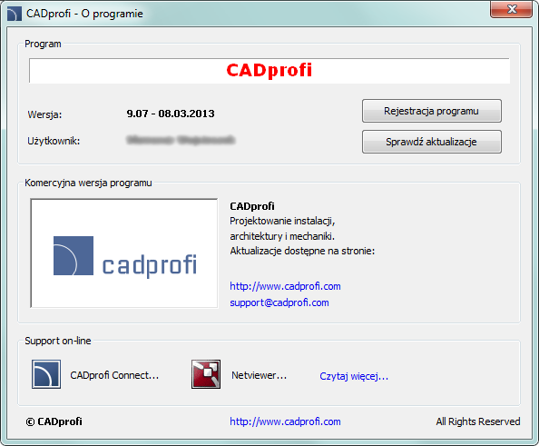539x446 pixels.
Task: Click the blurred user name value
Action: [x=181, y=140]
